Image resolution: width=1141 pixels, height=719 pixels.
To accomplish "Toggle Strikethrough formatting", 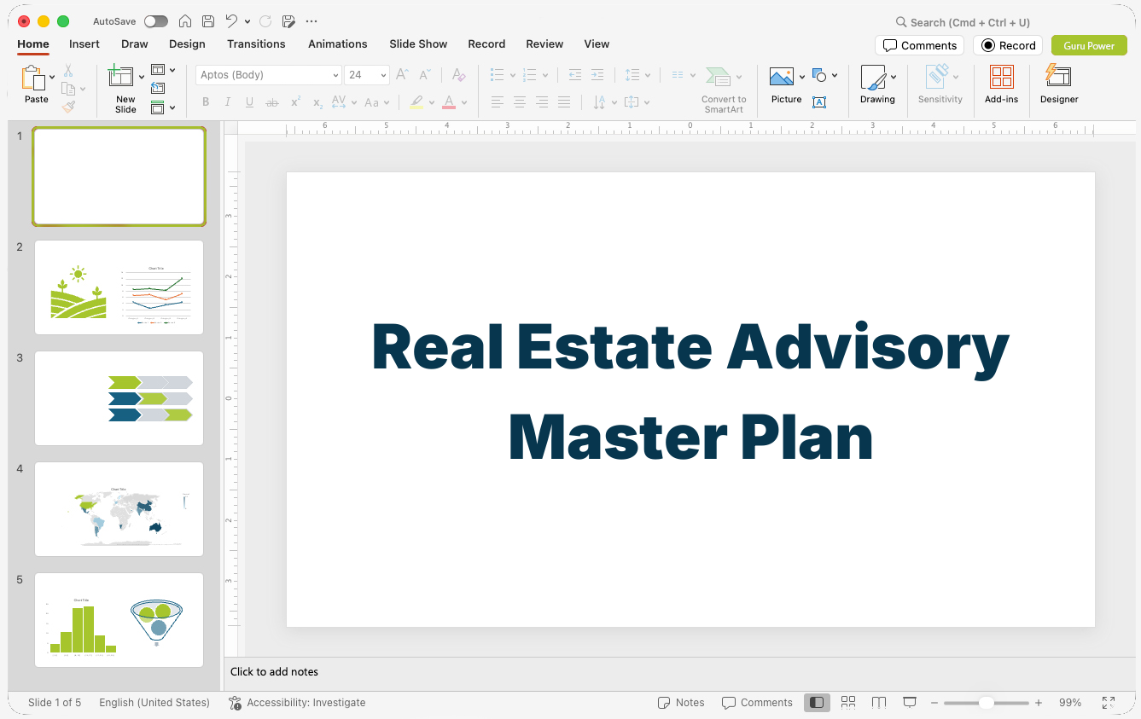I will (x=272, y=102).
